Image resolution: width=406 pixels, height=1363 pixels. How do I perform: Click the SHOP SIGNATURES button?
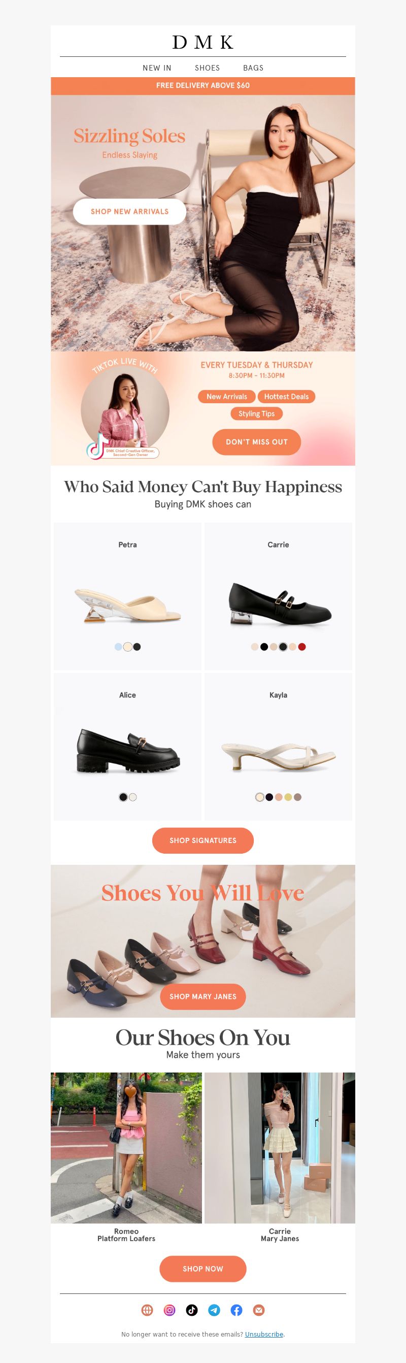(203, 840)
